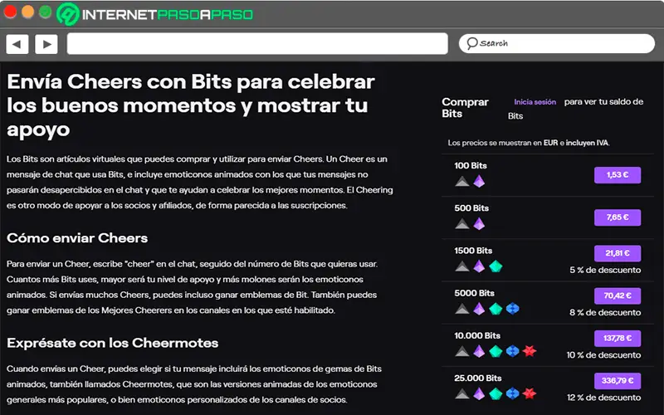The image size is (664, 415).
Task: Buy 100 Bits for 1,53 €
Action: [x=618, y=175]
